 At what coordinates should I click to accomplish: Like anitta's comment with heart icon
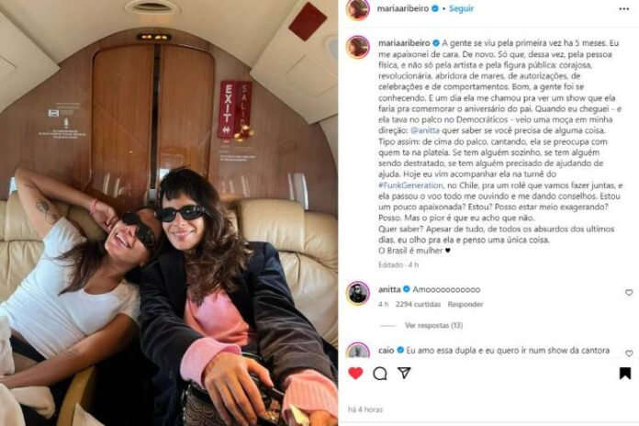pyautogui.click(x=629, y=293)
